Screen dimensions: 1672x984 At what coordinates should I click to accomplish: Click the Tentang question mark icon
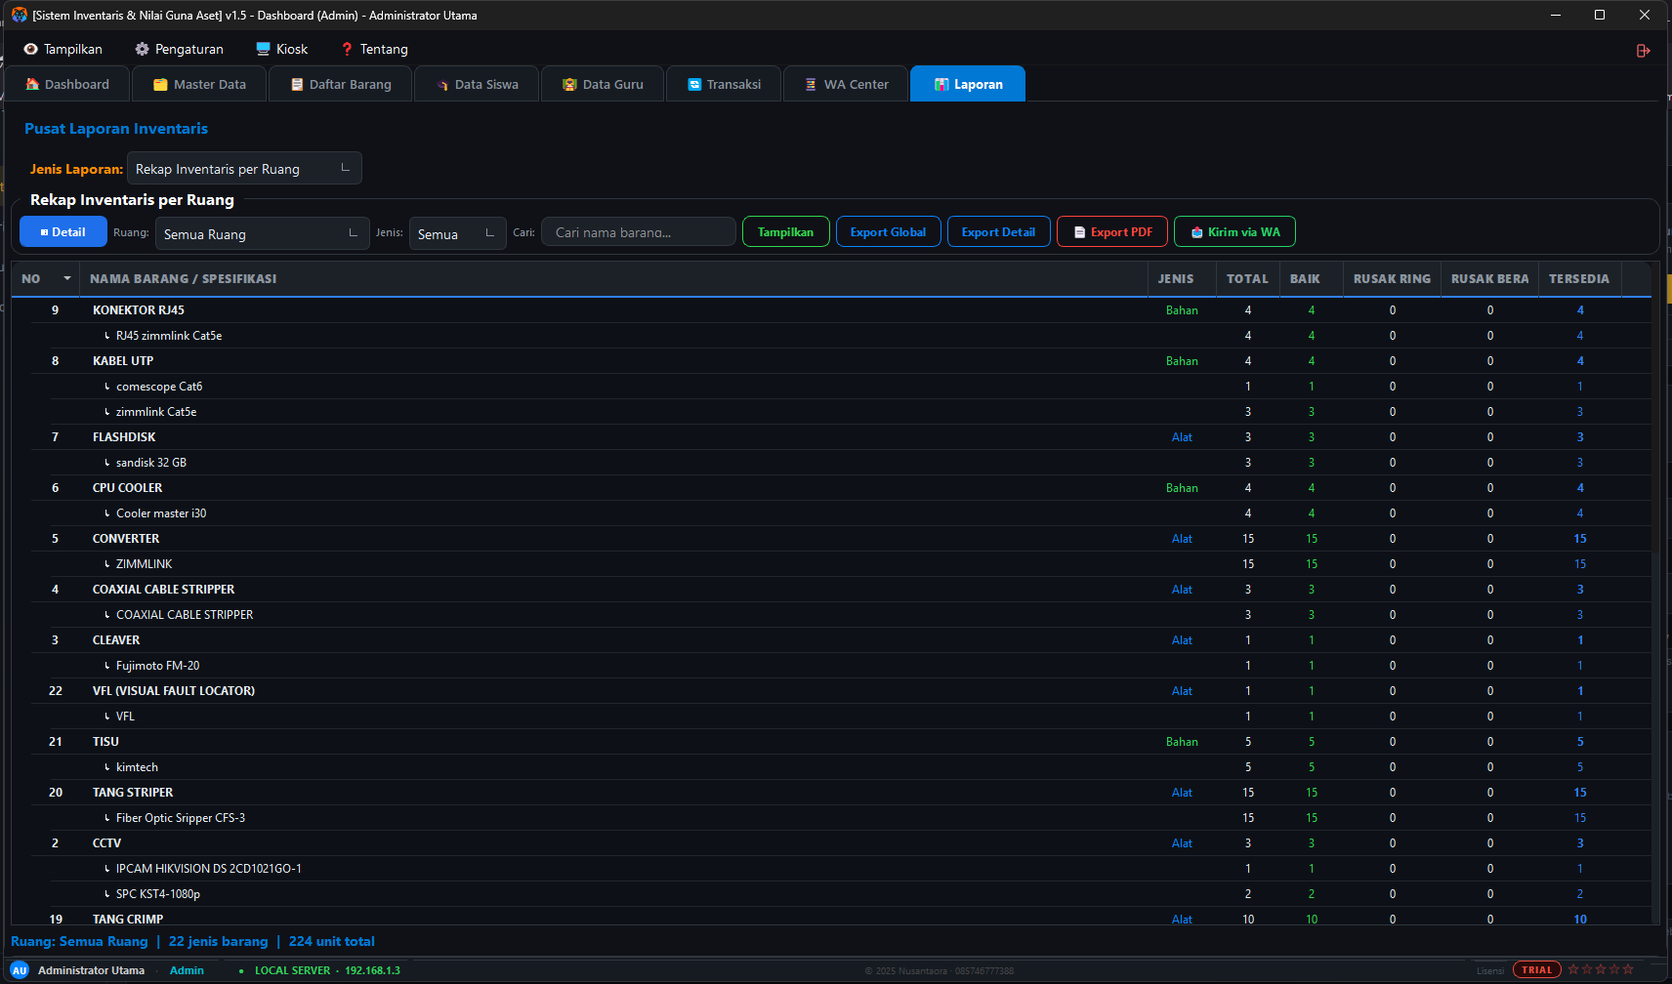coord(347,49)
